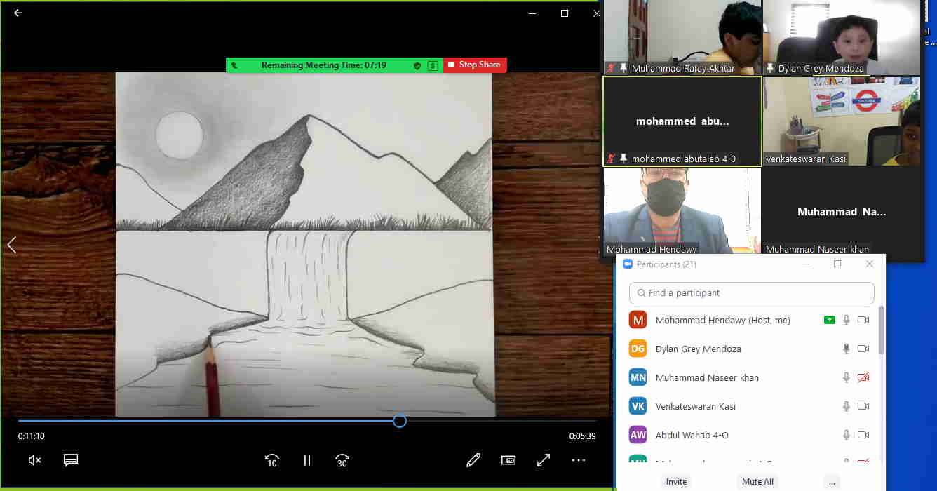Switch player to mini view mode
This screenshot has width=937, height=491.
click(508, 460)
